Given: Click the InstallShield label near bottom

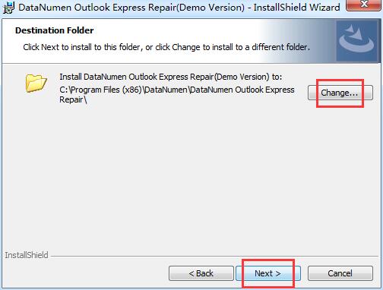Looking at the screenshot, I should tap(27, 255).
